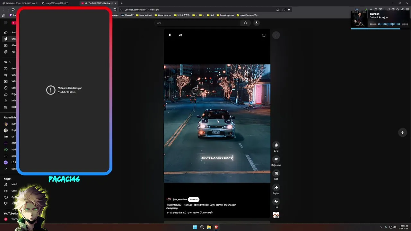Open Game Launcher bookmarks folder
Screen dimensions: 411x231
tap(163, 15)
